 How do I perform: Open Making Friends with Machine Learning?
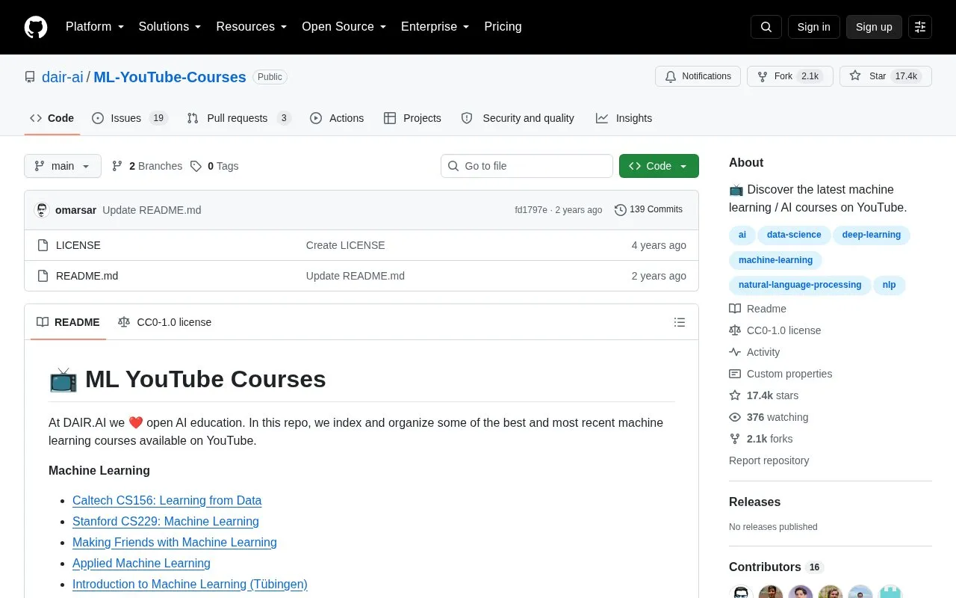click(175, 542)
